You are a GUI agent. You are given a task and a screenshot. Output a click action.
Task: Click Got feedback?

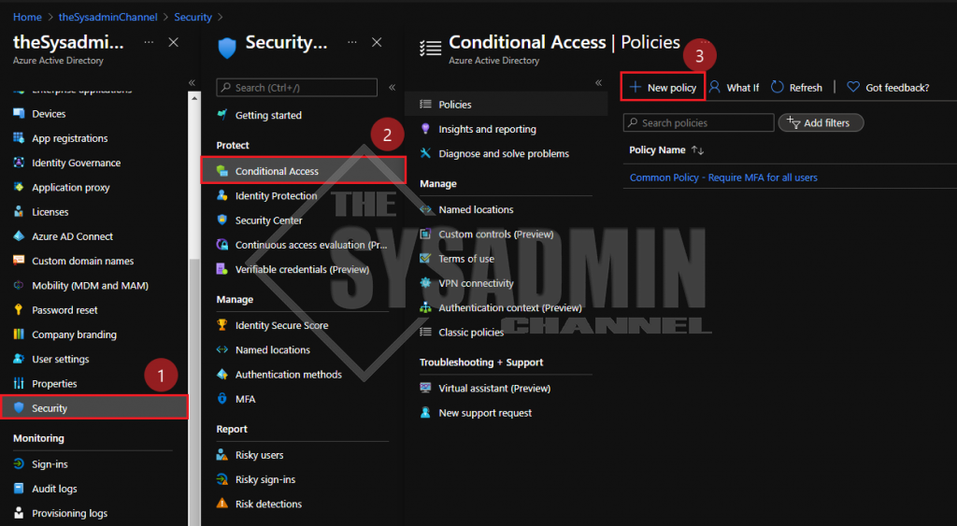(x=888, y=87)
